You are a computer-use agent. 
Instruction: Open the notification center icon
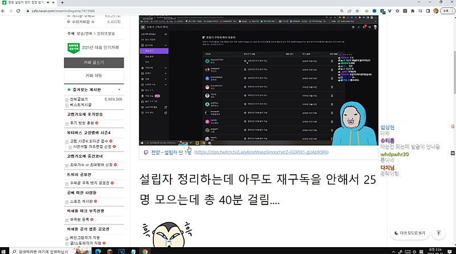click(450, 251)
